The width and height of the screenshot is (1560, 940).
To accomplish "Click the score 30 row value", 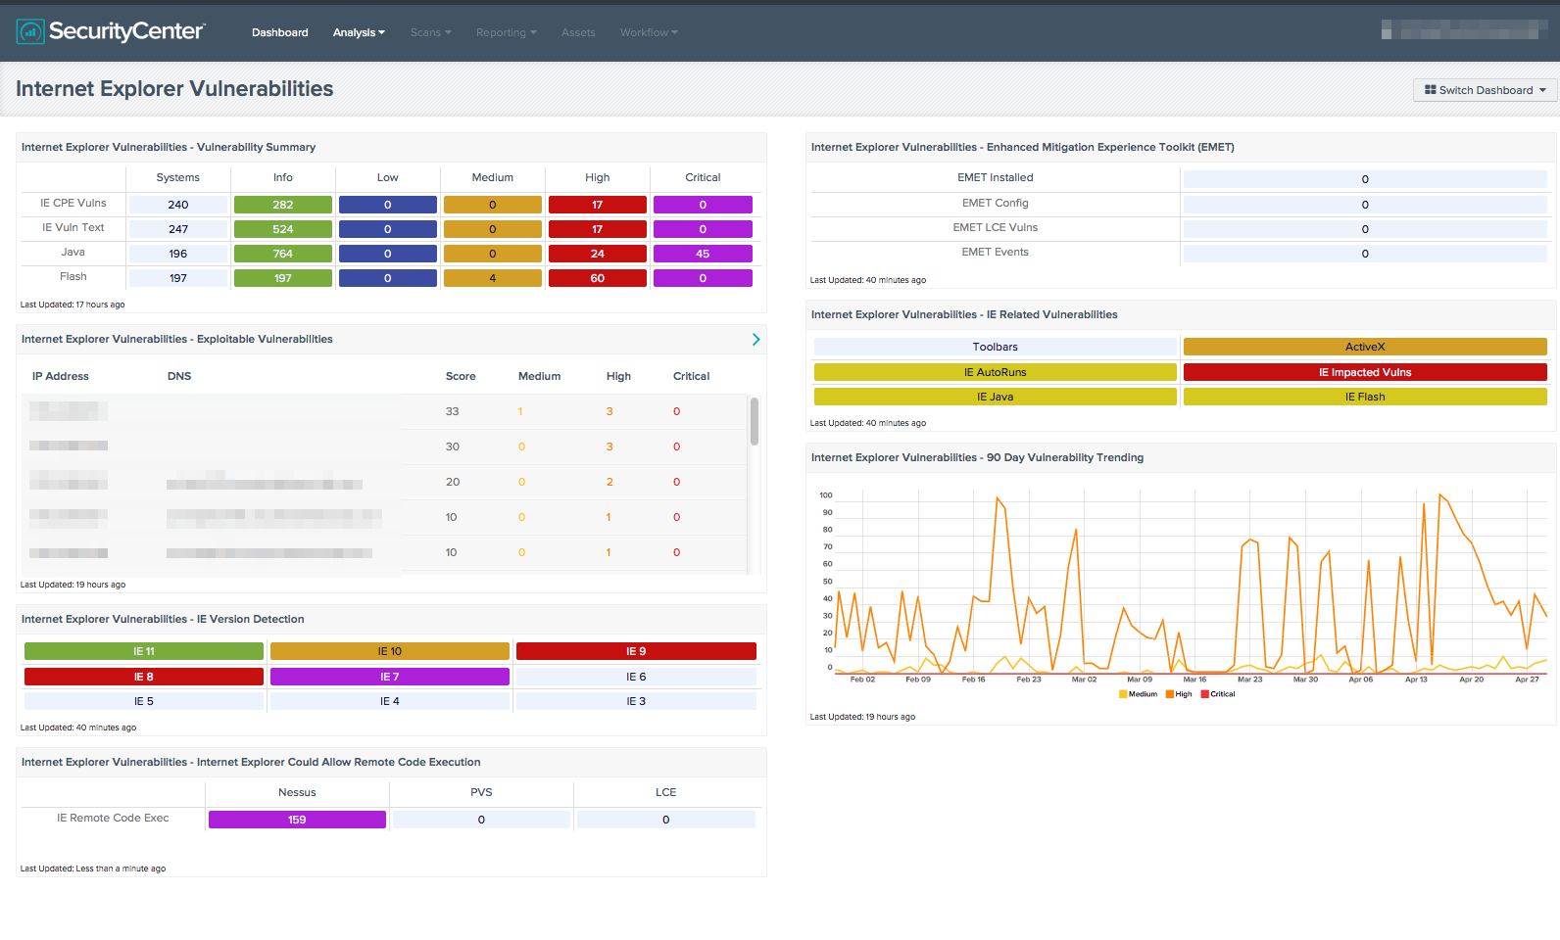I will click(452, 446).
